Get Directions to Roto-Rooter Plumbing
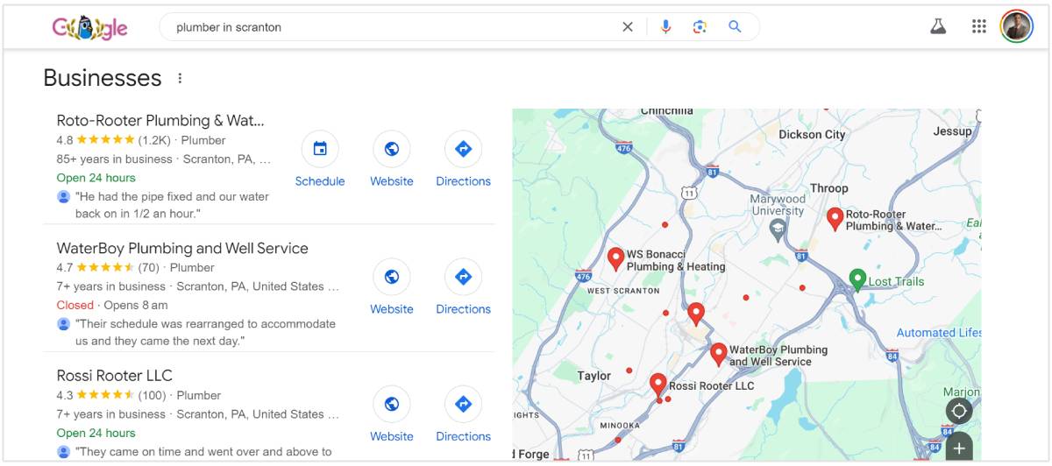Screen dimensions: 1052x466 [464, 150]
